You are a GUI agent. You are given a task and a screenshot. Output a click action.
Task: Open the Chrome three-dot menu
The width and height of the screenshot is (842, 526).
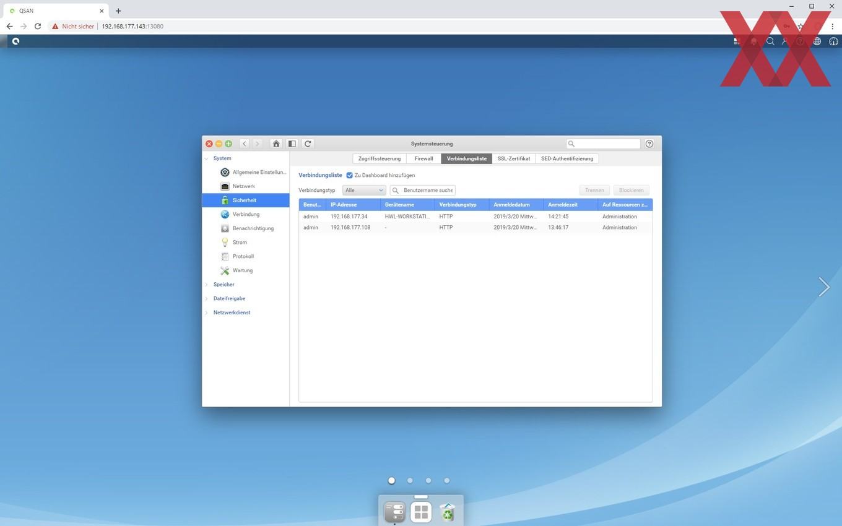click(833, 27)
